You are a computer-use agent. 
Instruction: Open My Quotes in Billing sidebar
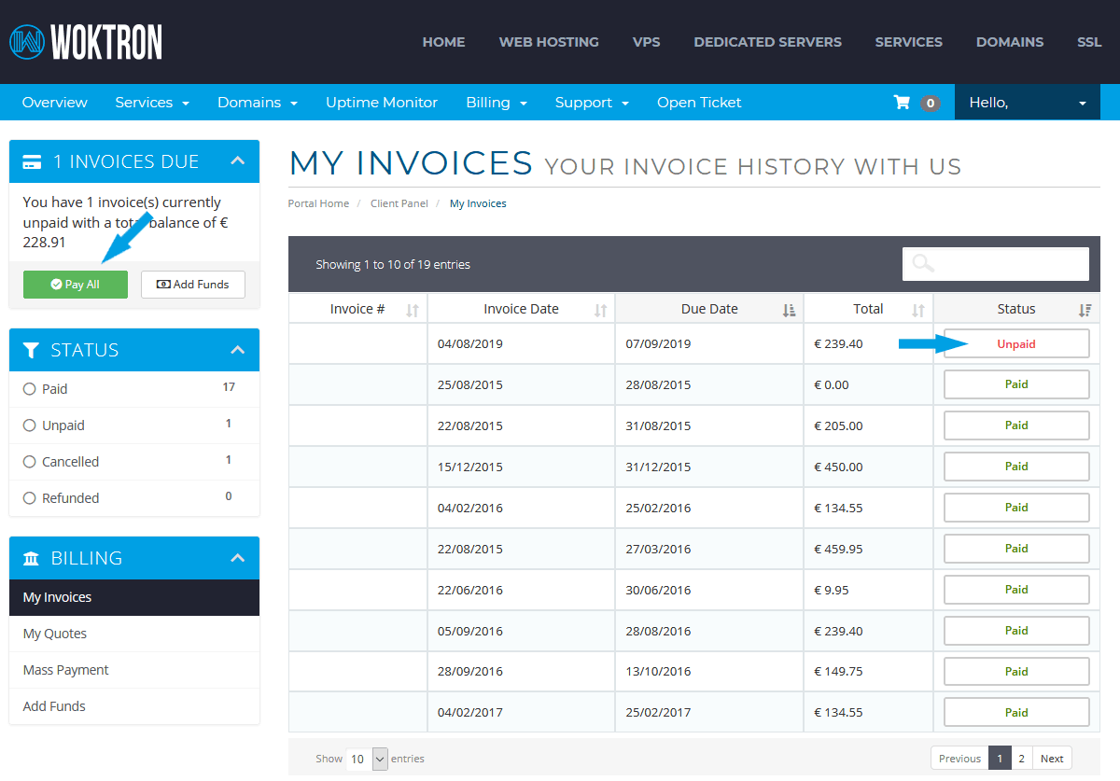(134, 634)
